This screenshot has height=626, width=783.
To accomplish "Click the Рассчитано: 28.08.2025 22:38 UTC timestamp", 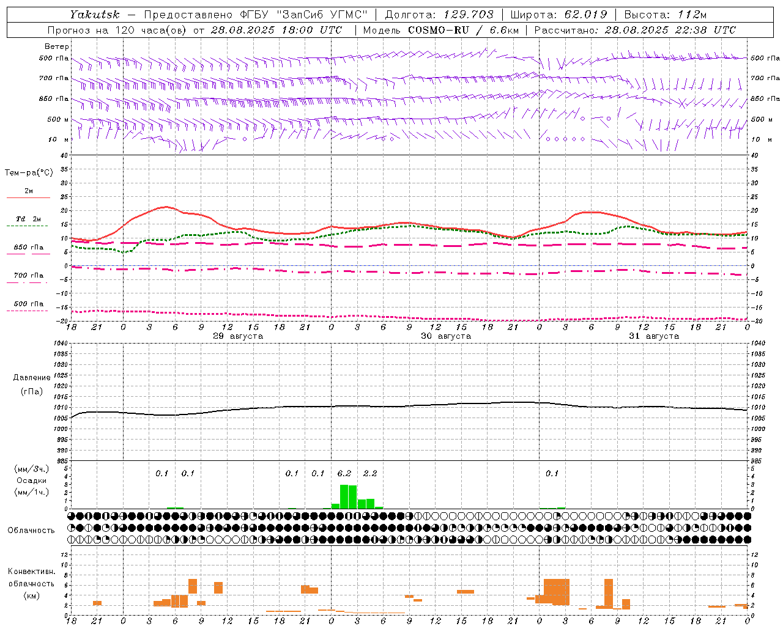I will click(635, 30).
